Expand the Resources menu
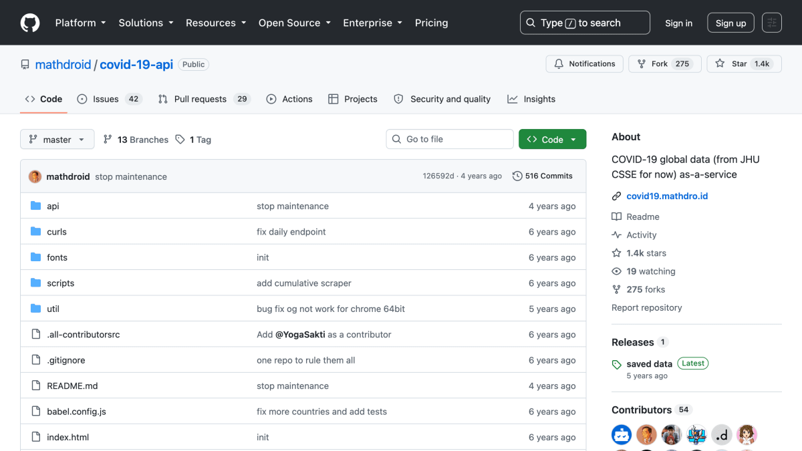Image resolution: width=802 pixels, height=451 pixels. click(x=216, y=23)
